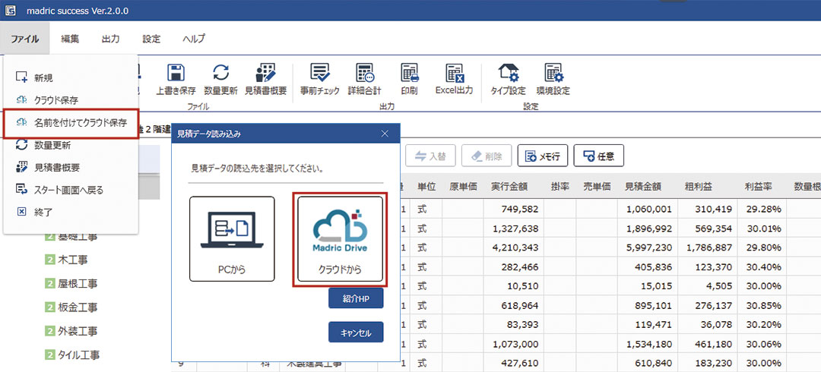
Task: Open タイプ設定 house gear icon
Action: tap(507, 74)
